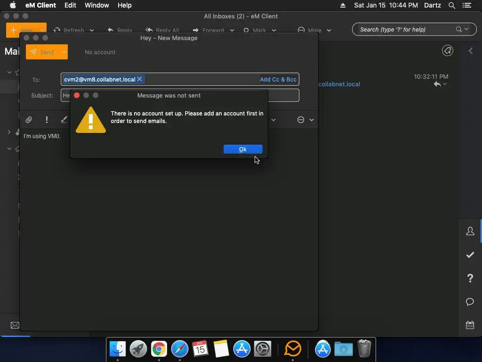Open Refresh dropdown arrow
This screenshot has height=362, width=482.
tap(92, 30)
